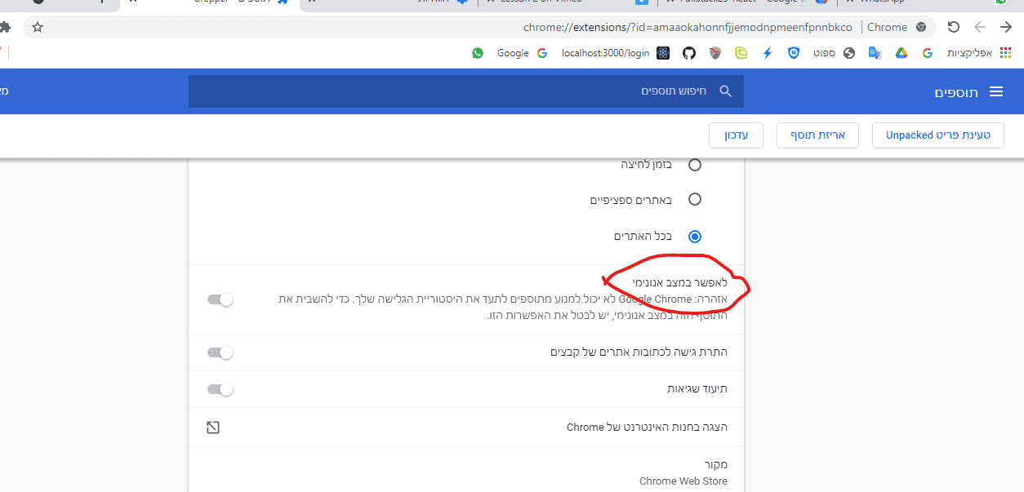This screenshot has width=1024, height=492.
Task: Click the chrome://extensions address bar URL
Action: pyautogui.click(x=688, y=27)
